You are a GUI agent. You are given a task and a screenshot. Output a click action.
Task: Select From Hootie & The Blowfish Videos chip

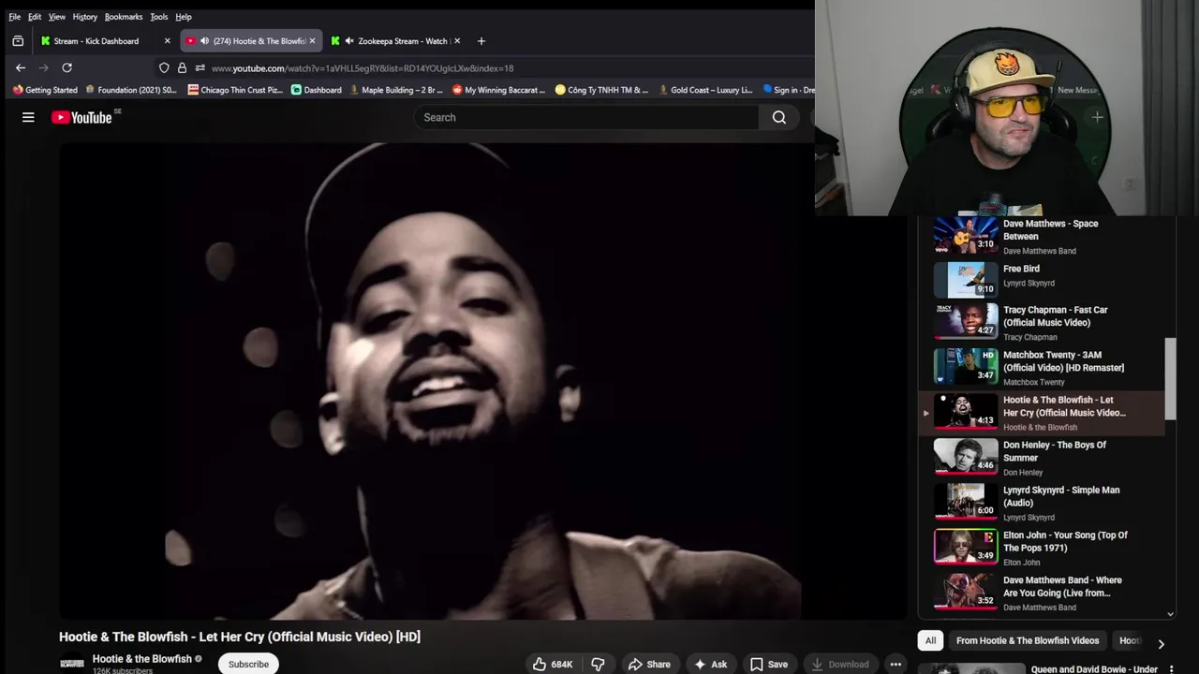[1028, 640]
